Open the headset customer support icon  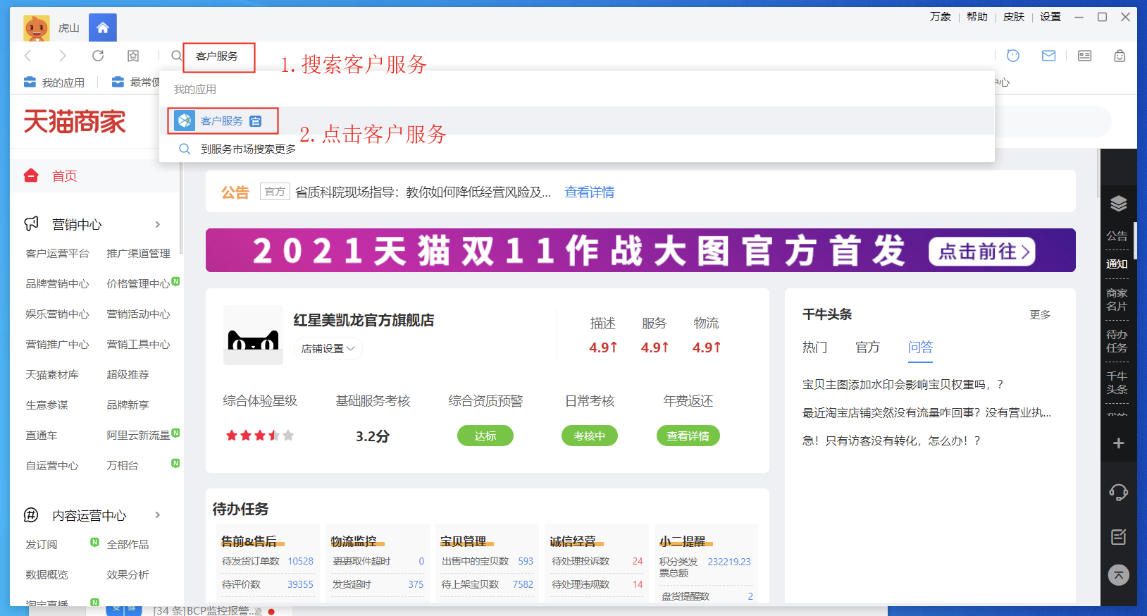pyautogui.click(x=1118, y=492)
